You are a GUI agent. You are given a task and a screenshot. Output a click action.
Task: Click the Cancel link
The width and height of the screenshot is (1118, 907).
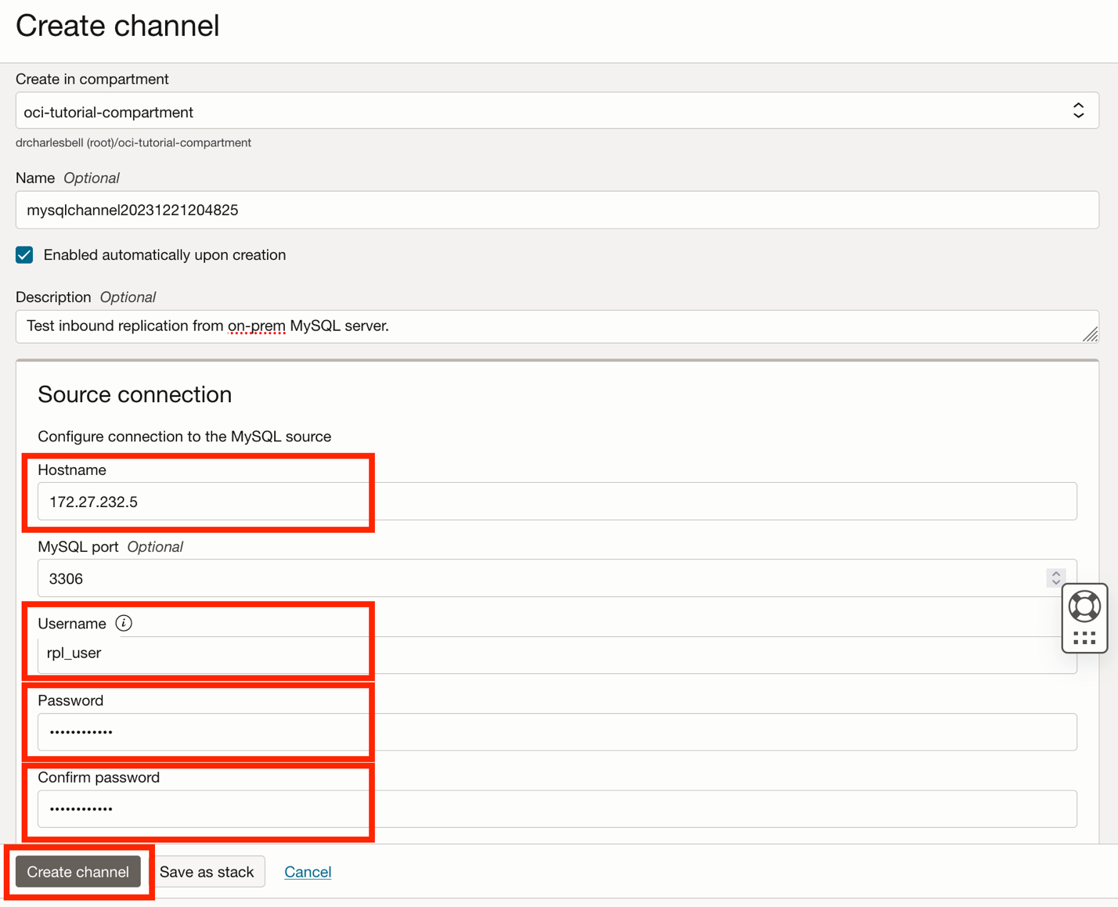pos(308,872)
